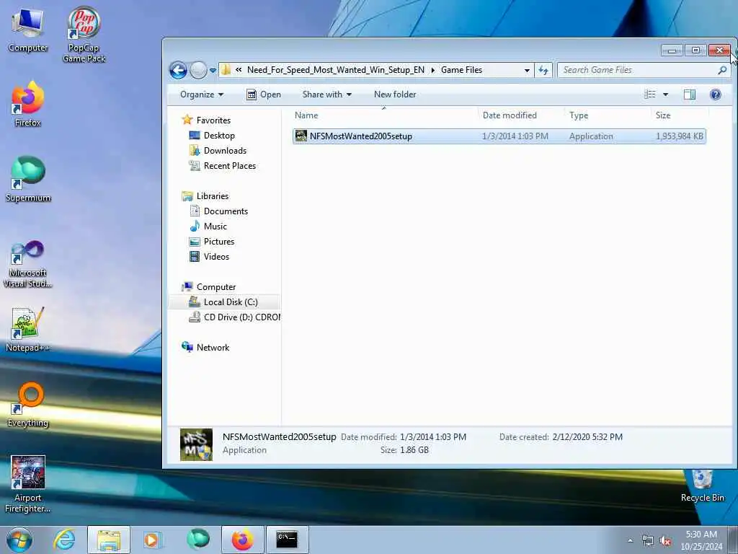Viewport: 738px width, 554px height.
Task: Open Favorites in the navigation pane
Action: (213, 120)
